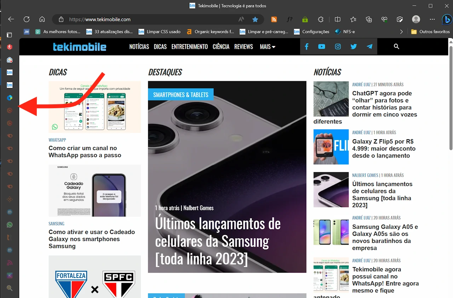Open the REVIEWS menu item
This screenshot has width=453, height=298.
(x=243, y=47)
